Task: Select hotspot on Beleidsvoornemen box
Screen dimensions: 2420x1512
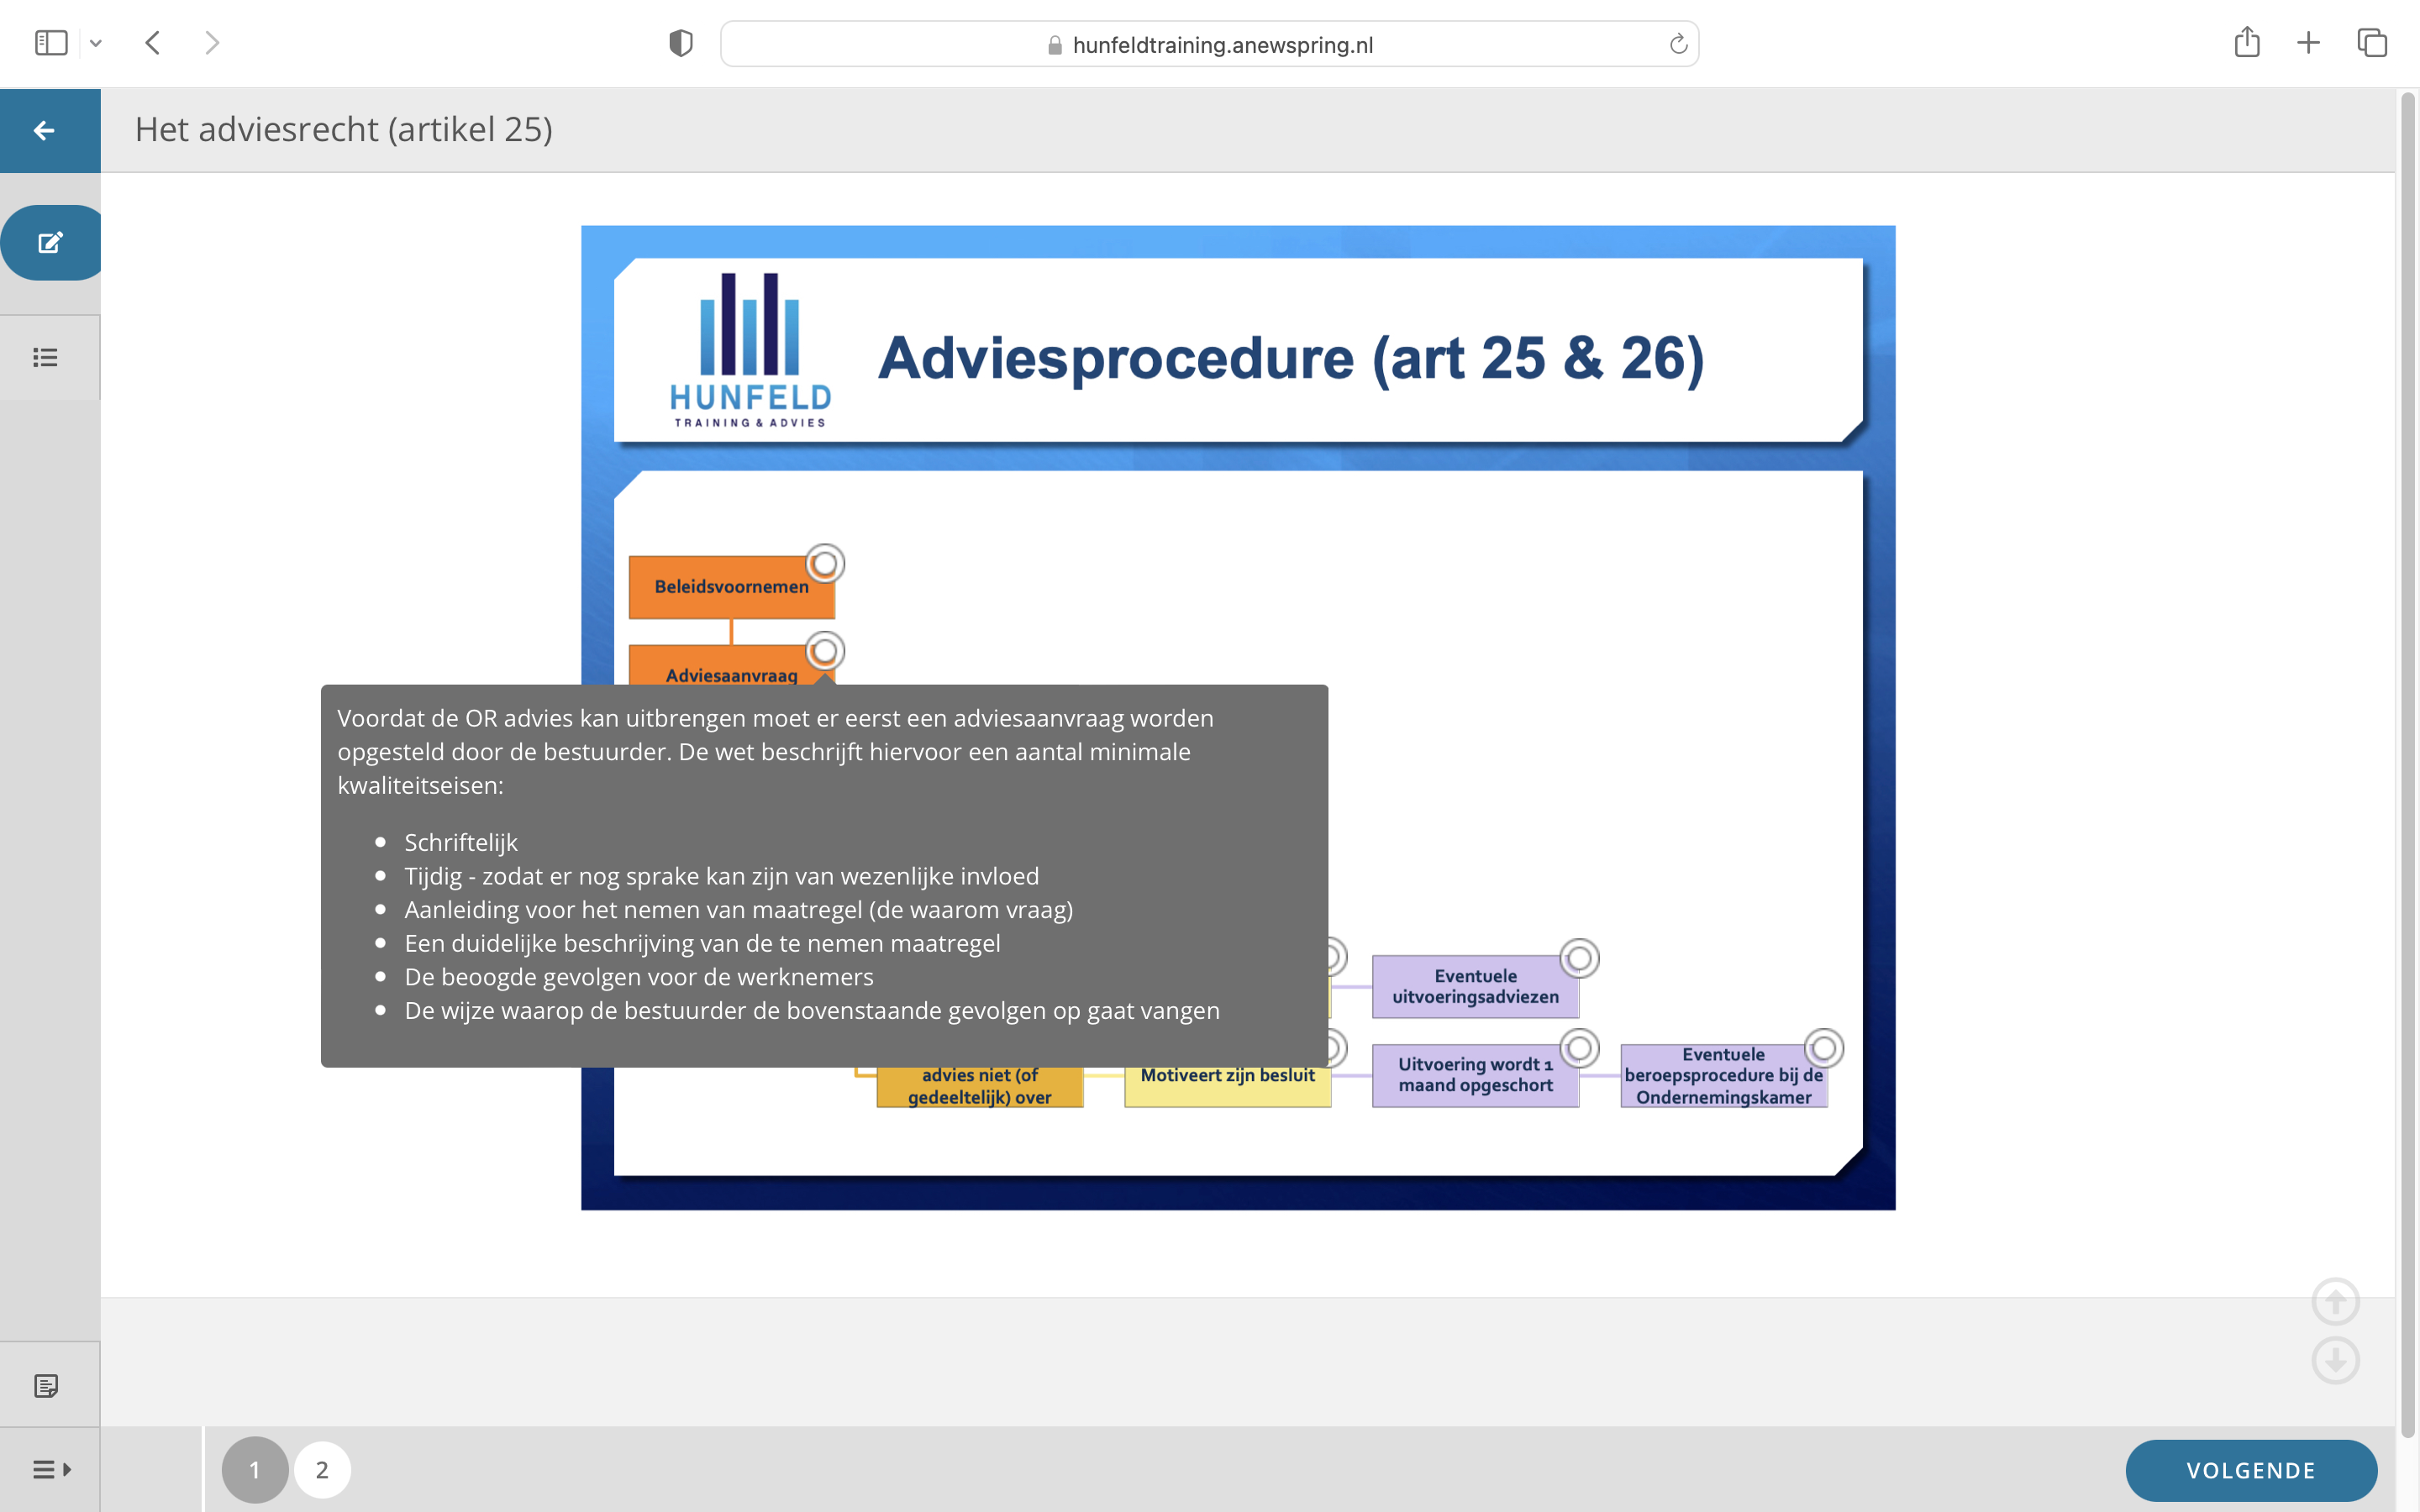Action: [x=825, y=564]
